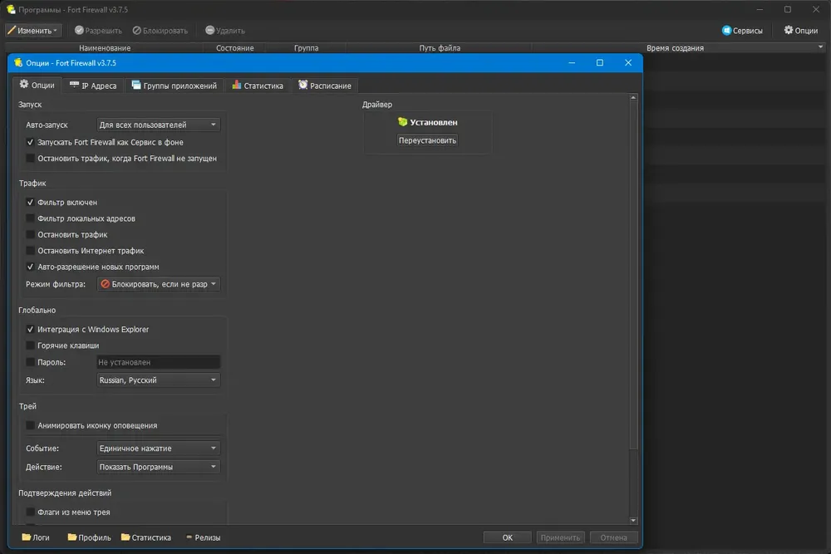Click the Статистика tab chart icon
This screenshot has height=554, width=831.
pyautogui.click(x=236, y=85)
